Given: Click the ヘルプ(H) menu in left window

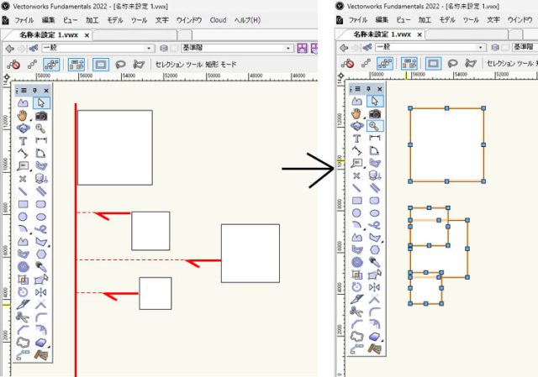Looking at the screenshot, I should [x=246, y=18].
